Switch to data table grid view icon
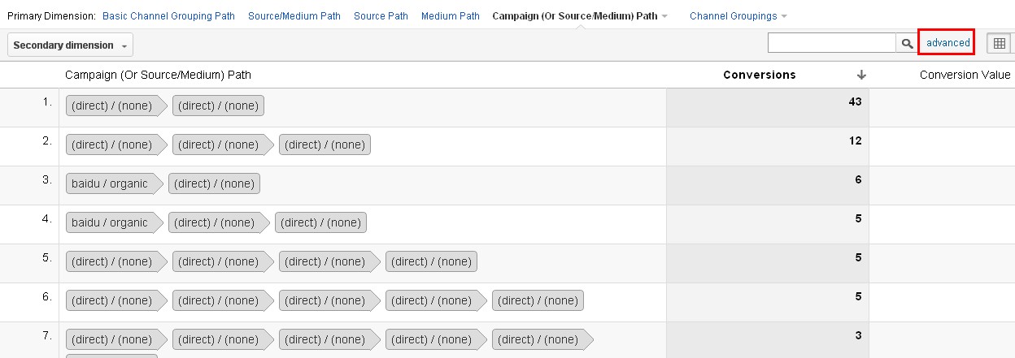The image size is (1015, 358). point(1000,43)
